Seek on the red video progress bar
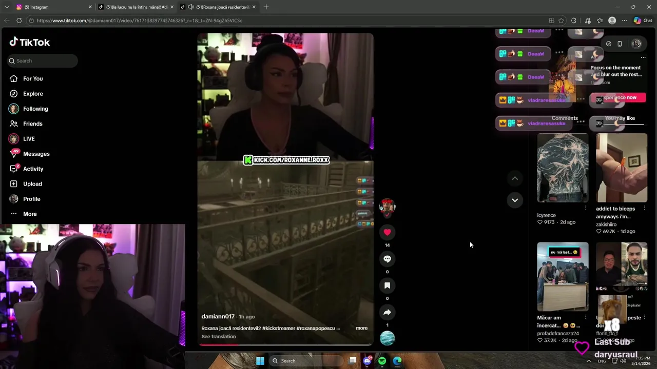This screenshot has height=369, width=657. pyautogui.click(x=285, y=344)
